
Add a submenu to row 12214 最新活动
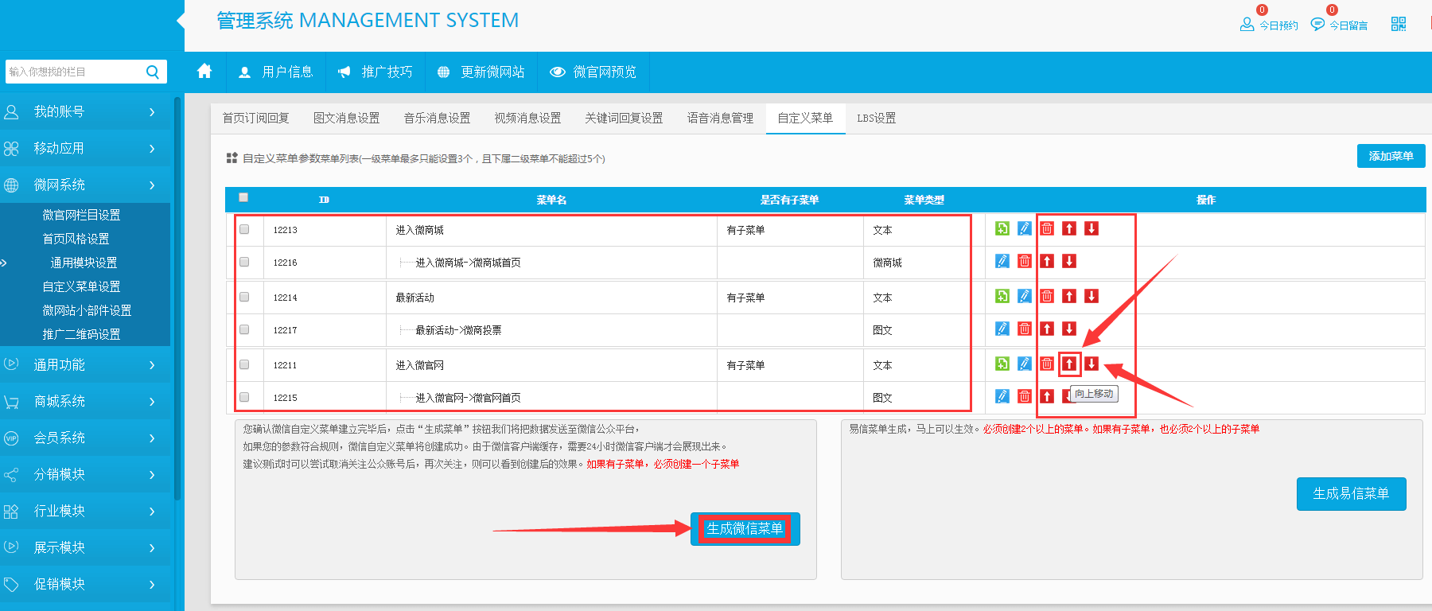point(1002,297)
